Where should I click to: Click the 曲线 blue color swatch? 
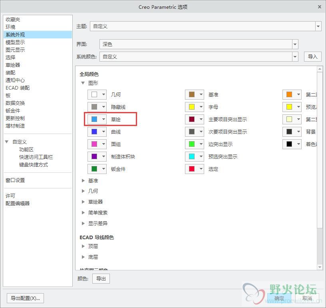pos(94,132)
